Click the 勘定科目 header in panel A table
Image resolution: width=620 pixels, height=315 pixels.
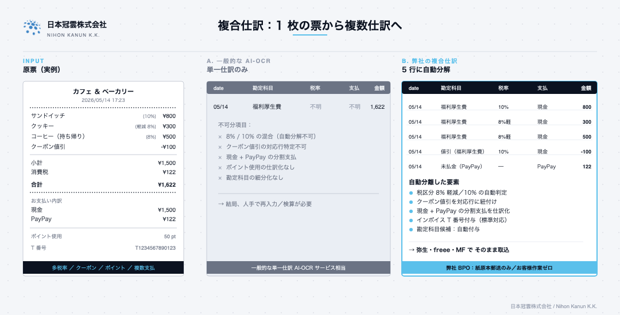263,88
